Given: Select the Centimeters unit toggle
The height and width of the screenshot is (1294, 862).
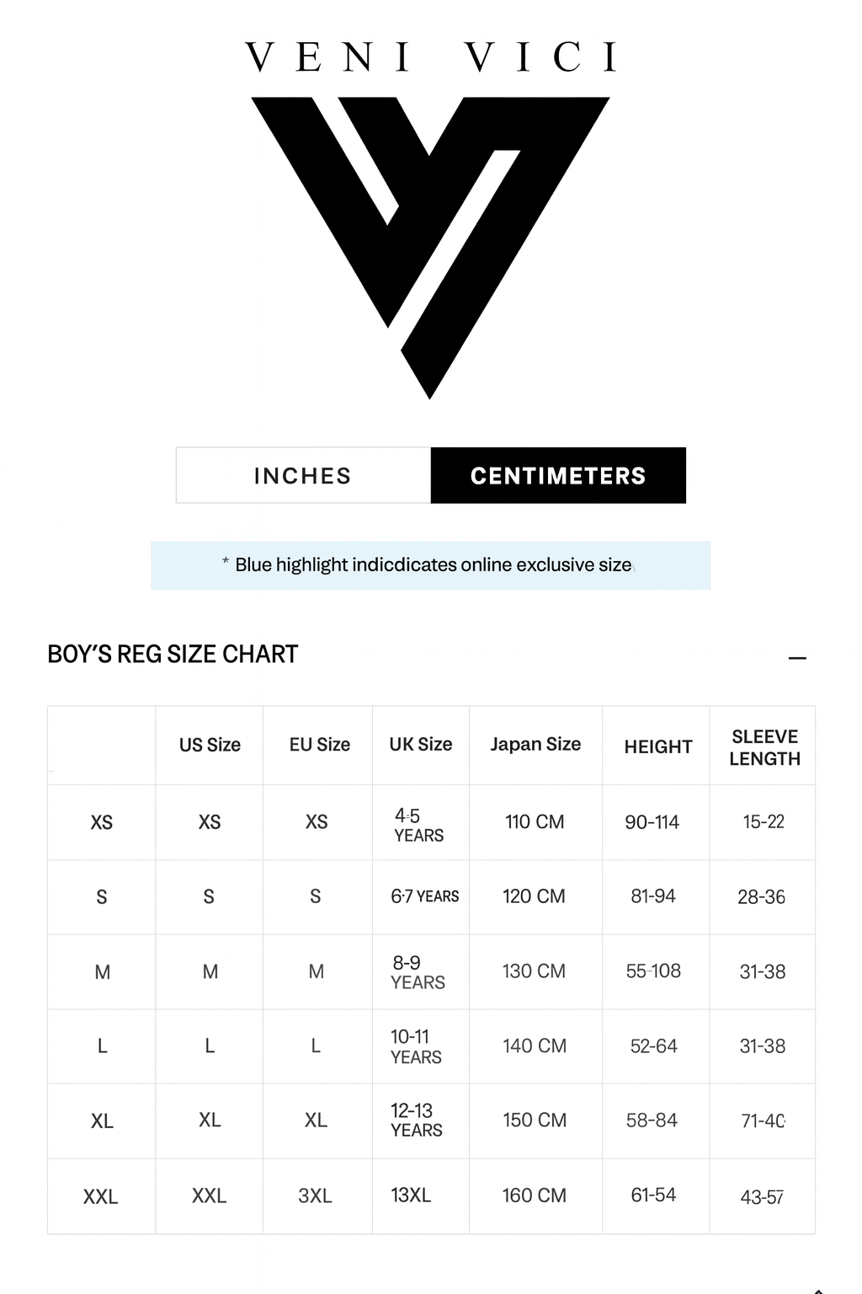Looking at the screenshot, I should pyautogui.click(x=558, y=476).
